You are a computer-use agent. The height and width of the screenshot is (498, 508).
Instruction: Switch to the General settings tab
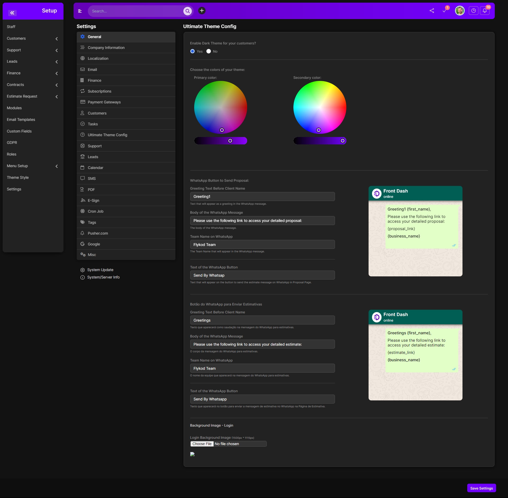click(94, 37)
